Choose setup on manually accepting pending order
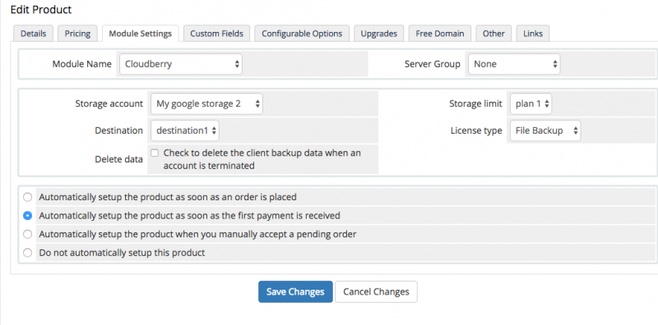 click(27, 234)
